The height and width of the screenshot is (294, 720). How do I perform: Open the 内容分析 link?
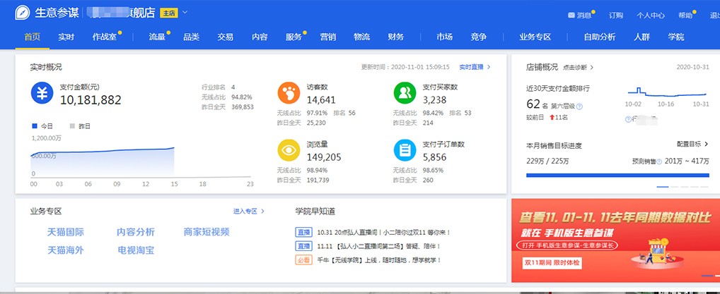click(x=136, y=232)
